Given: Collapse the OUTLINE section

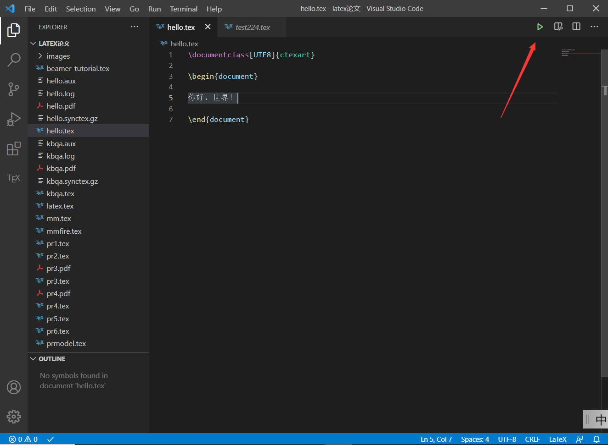Looking at the screenshot, I should click(33, 358).
